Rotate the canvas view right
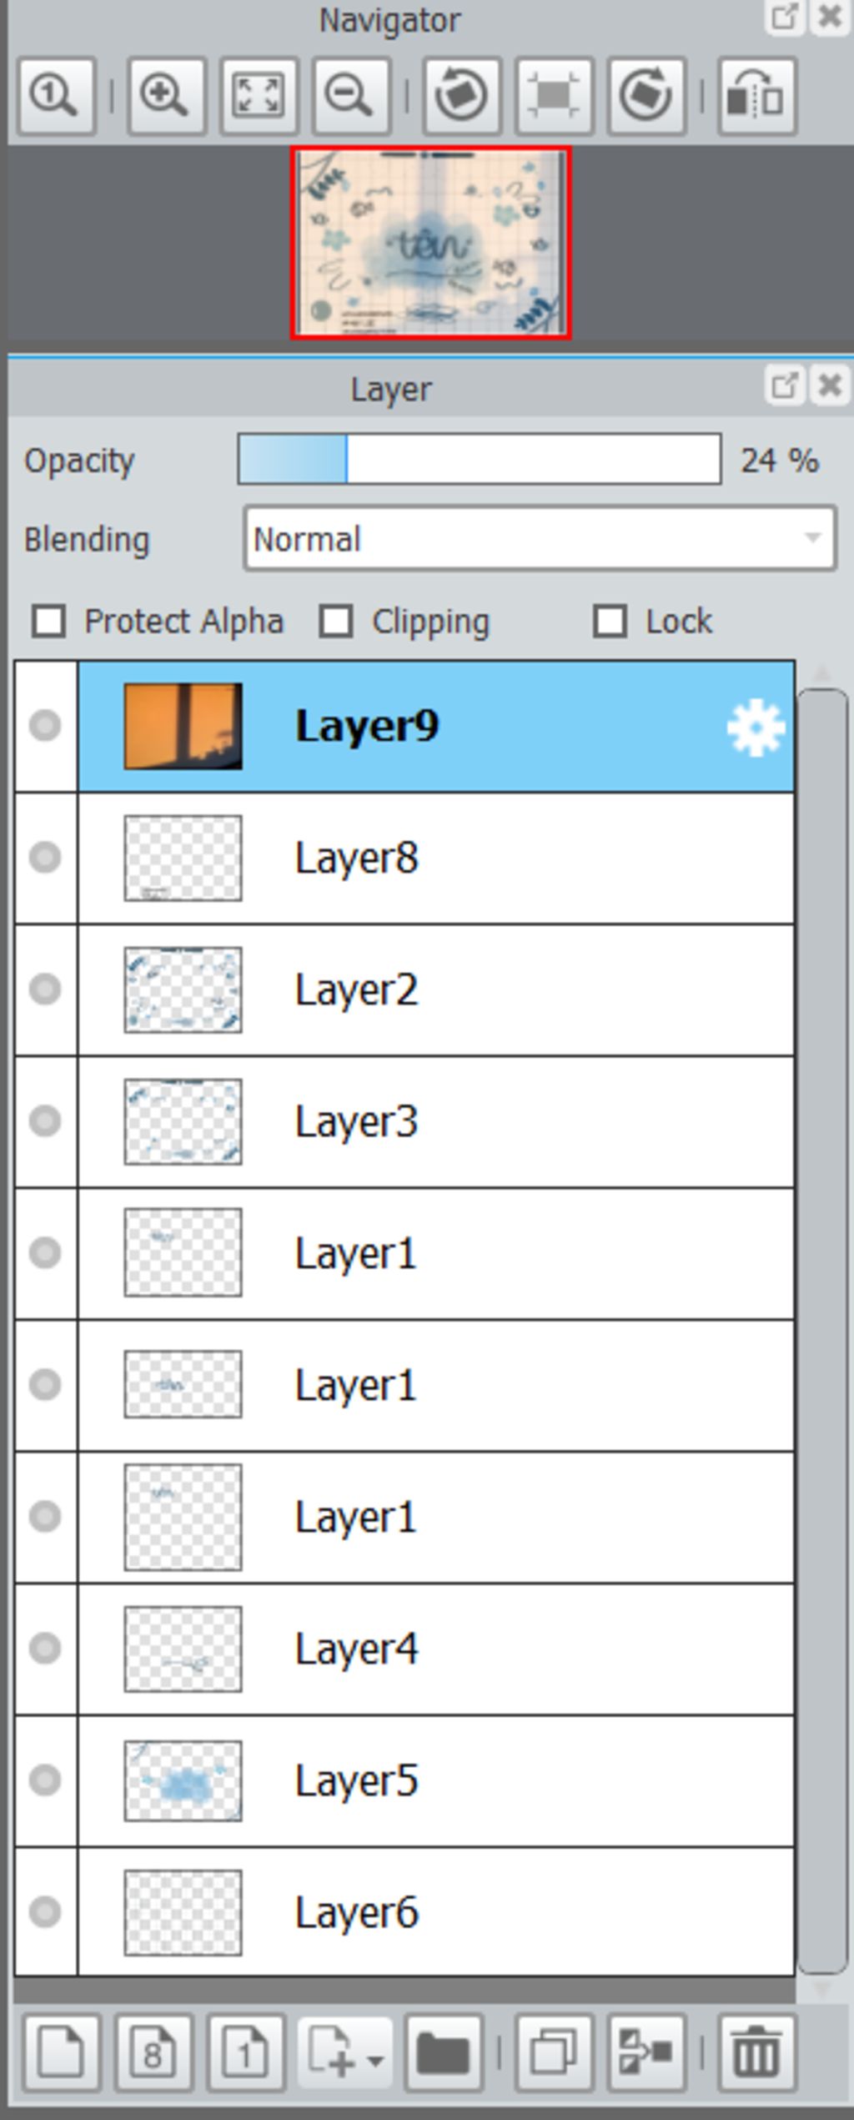This screenshot has width=854, height=2120. coord(647,95)
